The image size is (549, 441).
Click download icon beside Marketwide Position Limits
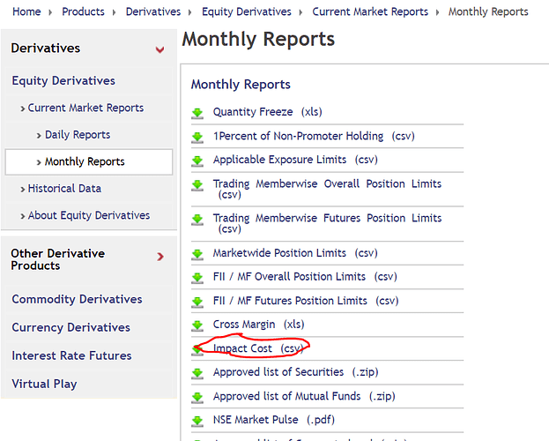coord(197,255)
